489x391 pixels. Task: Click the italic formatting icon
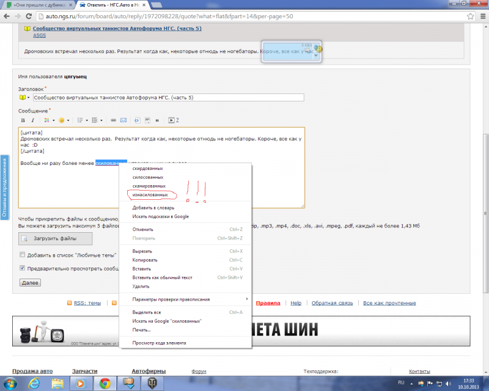[32, 120]
